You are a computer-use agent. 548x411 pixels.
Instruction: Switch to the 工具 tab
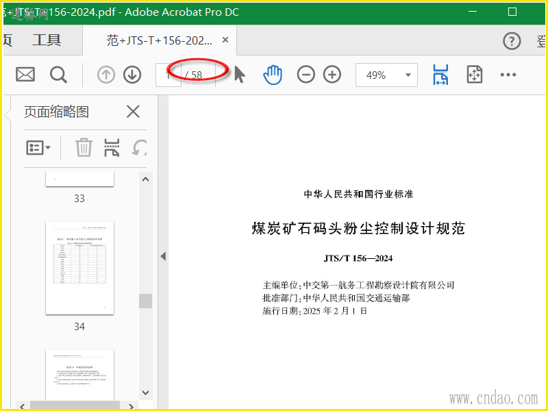(47, 40)
